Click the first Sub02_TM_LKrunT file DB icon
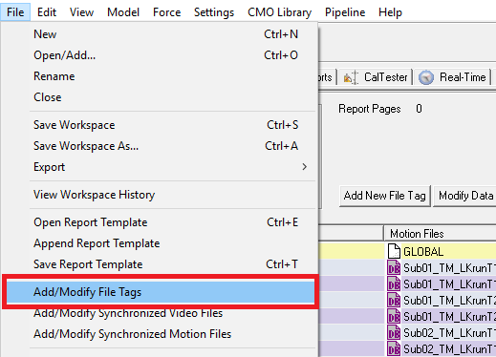 point(394,333)
